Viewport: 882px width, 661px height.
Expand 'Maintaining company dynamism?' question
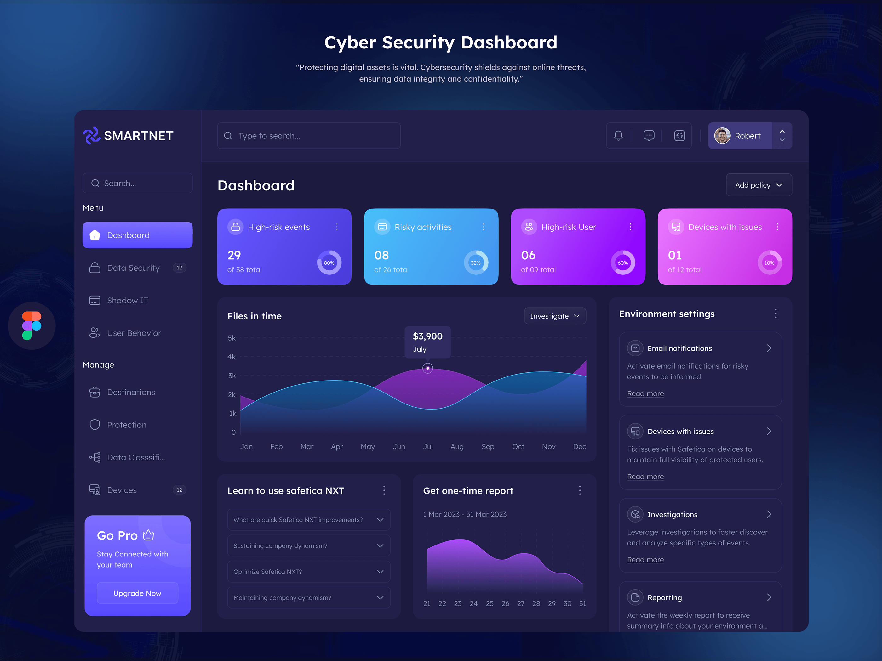tap(309, 597)
